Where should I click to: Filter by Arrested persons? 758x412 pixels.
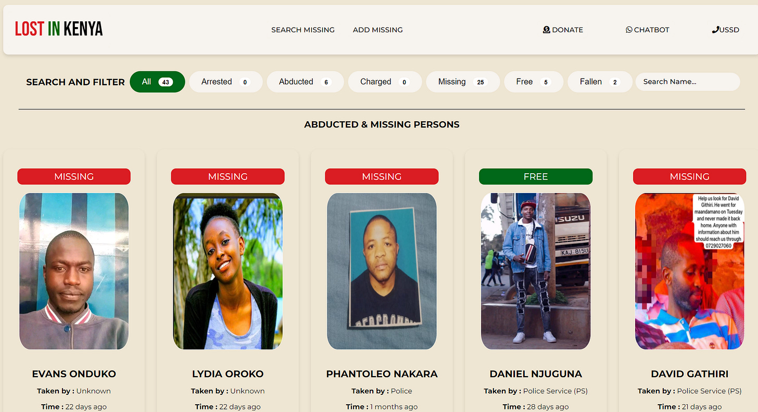pos(225,82)
